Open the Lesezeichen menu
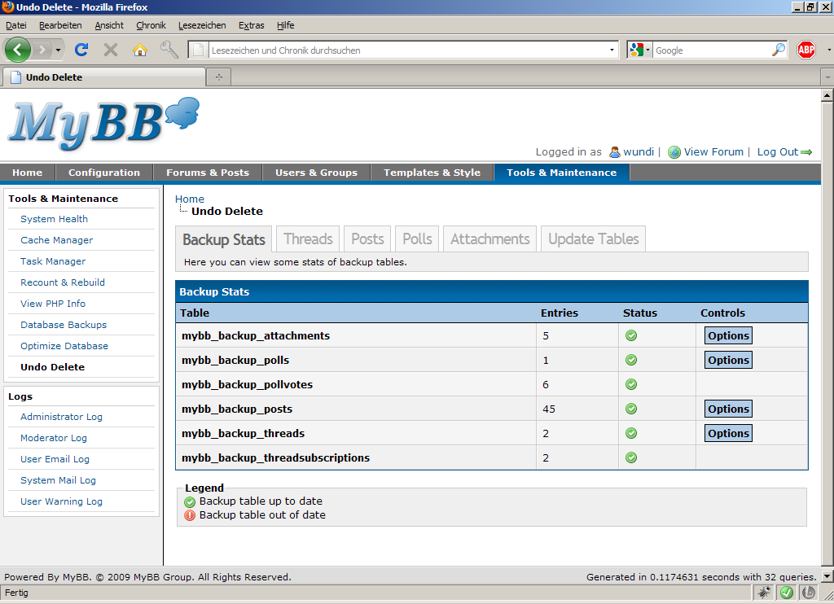834x604 pixels. tap(202, 25)
